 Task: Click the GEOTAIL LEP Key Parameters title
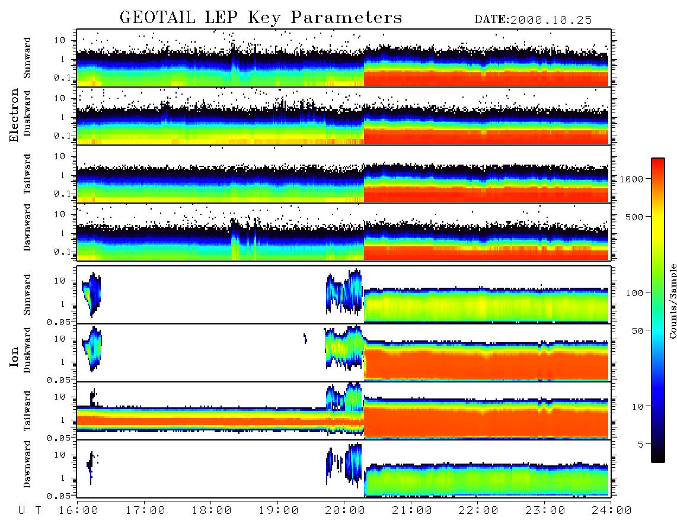tap(261, 18)
